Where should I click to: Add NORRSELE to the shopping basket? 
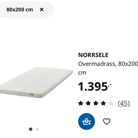click(87, 121)
